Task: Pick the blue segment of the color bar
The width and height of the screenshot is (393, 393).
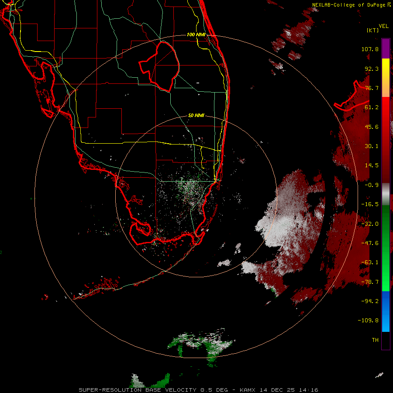Action: (386, 311)
